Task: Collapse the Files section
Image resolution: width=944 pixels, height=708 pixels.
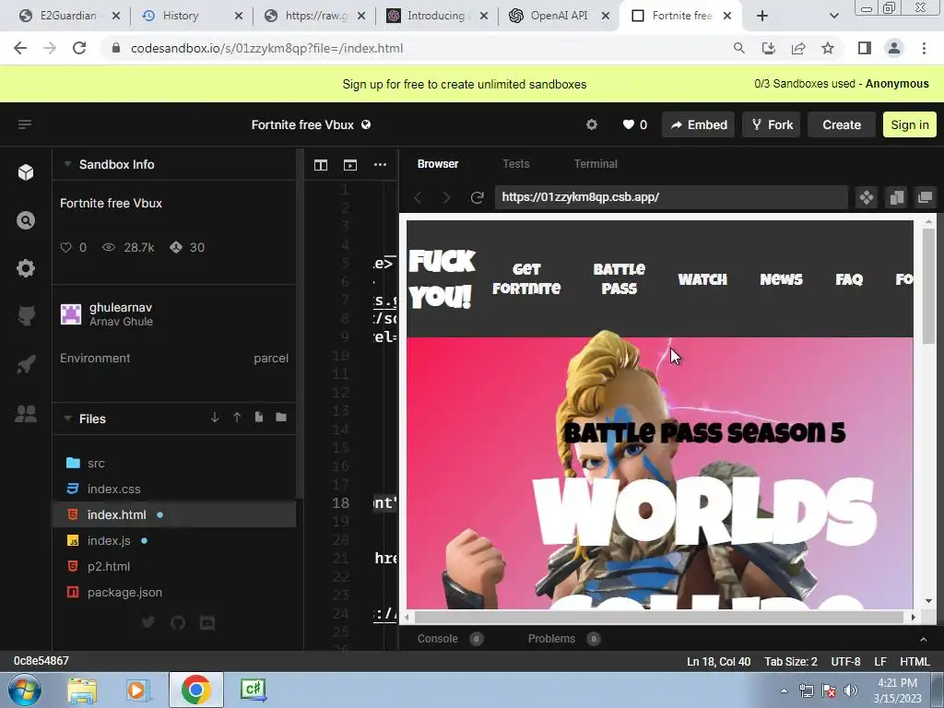Action: click(67, 419)
